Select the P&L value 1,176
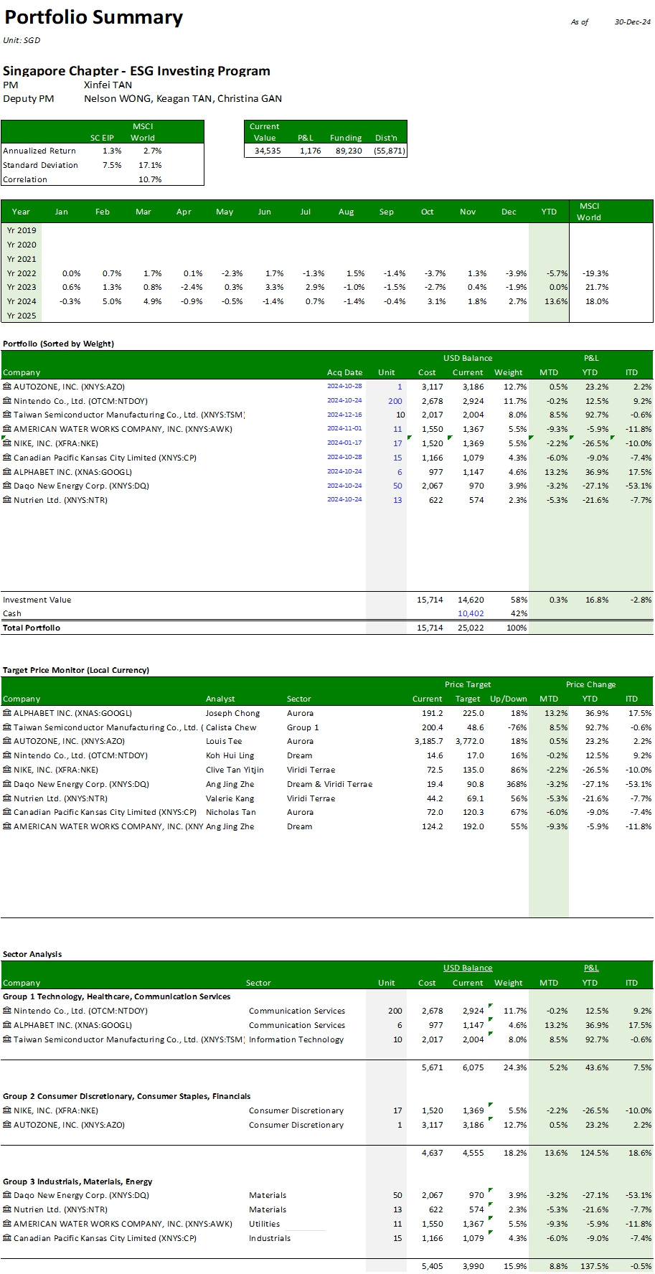Image resolution: width=655 pixels, height=1274 pixels. [310, 151]
